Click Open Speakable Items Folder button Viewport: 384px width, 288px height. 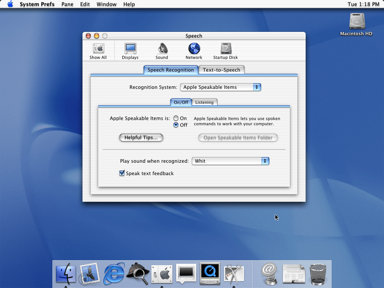(238, 138)
